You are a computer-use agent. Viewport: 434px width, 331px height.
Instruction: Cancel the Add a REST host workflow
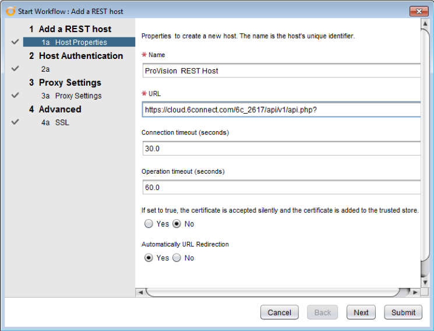tap(279, 312)
